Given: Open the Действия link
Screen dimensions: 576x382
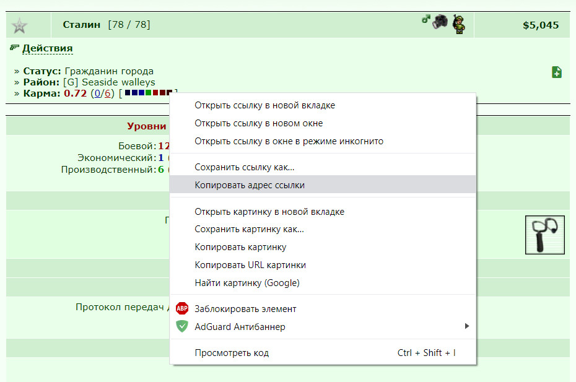Looking at the screenshot, I should coord(48,48).
